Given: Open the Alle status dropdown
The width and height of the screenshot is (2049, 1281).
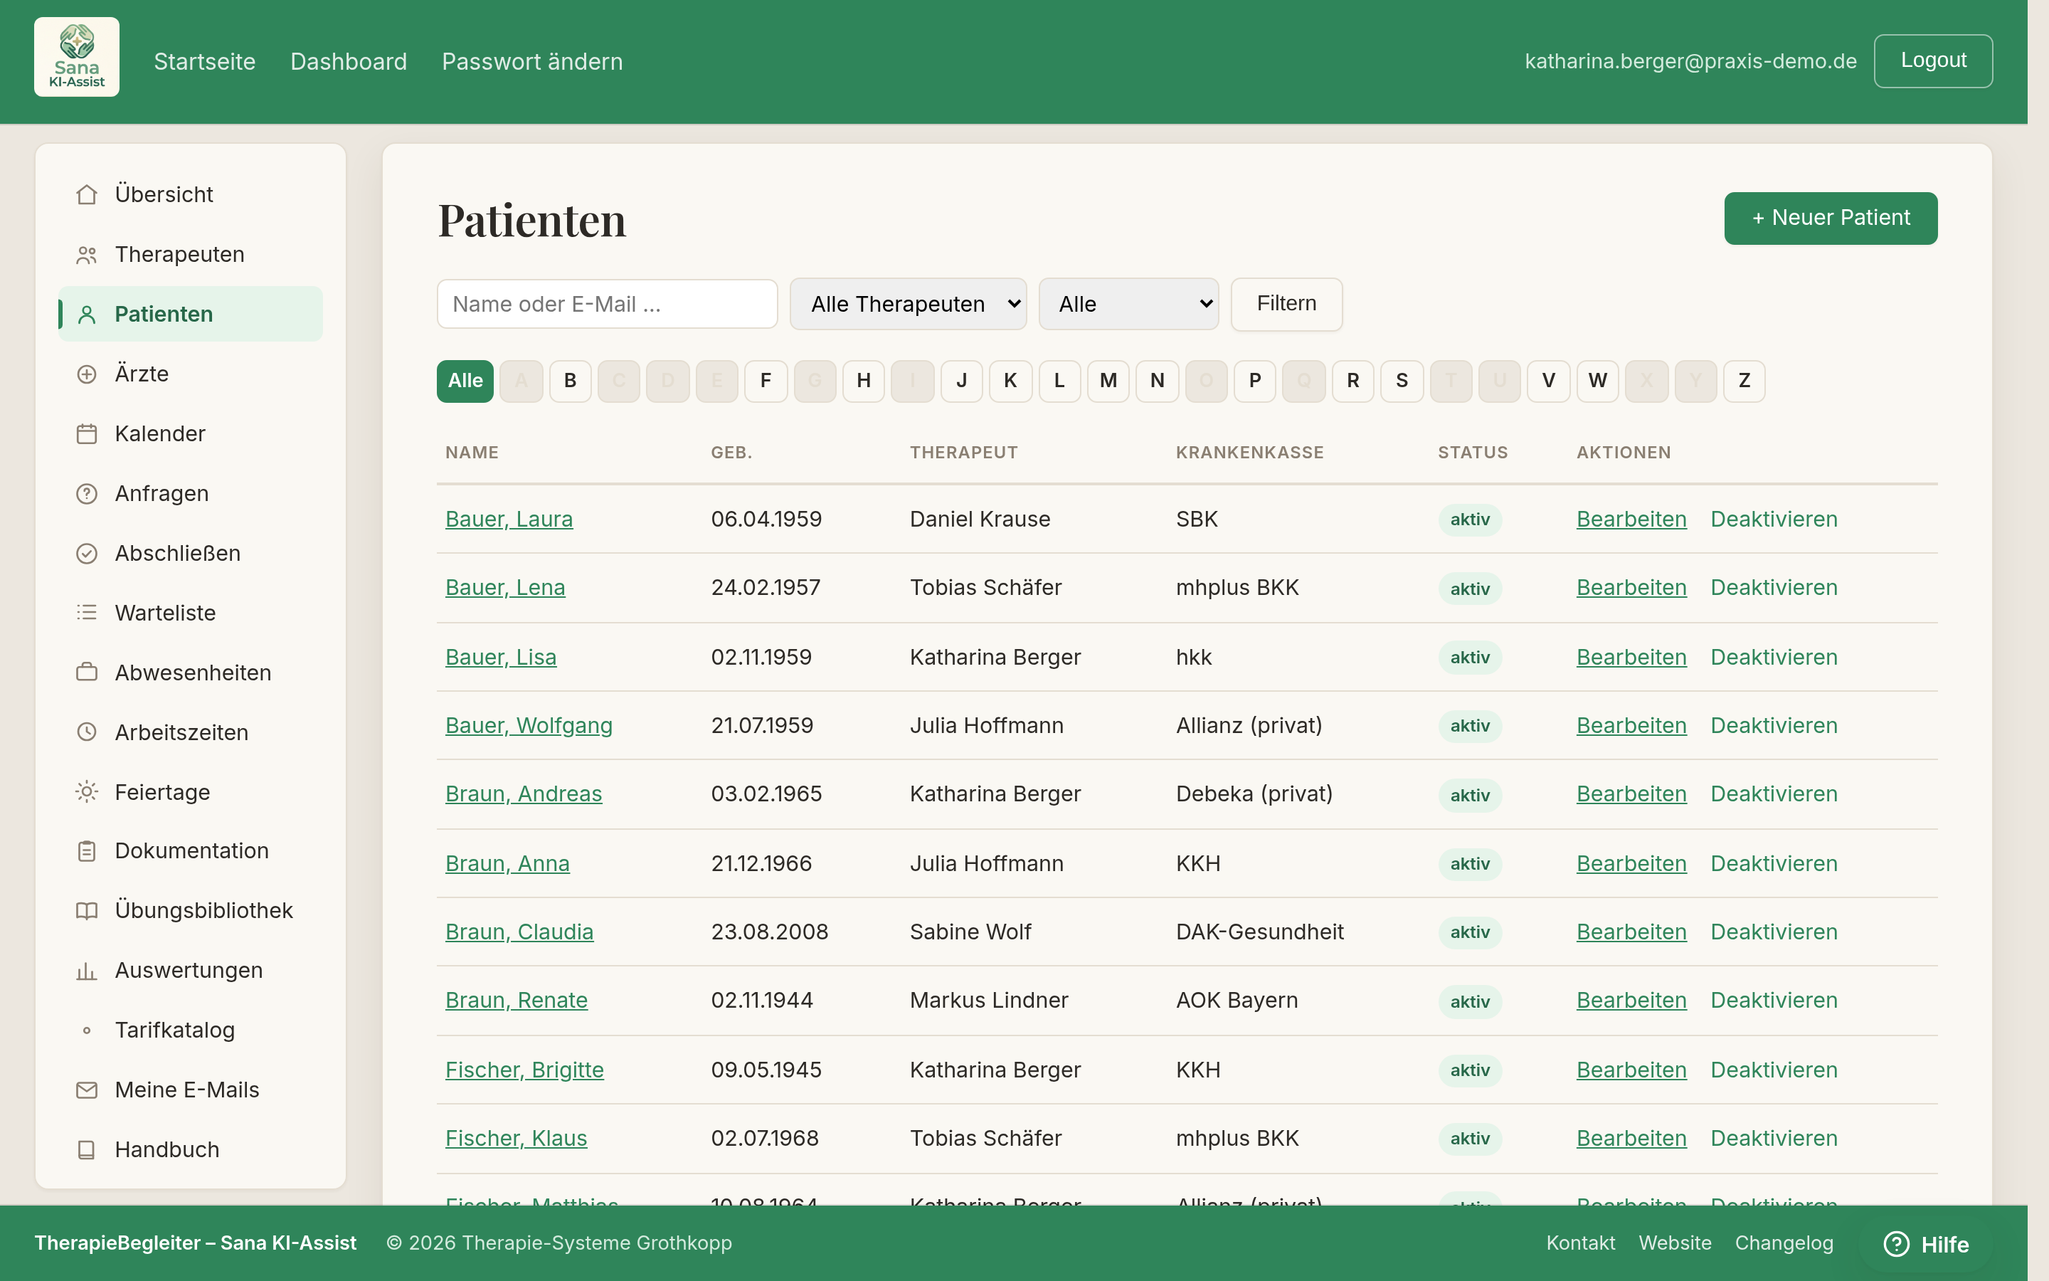Looking at the screenshot, I should point(1128,304).
